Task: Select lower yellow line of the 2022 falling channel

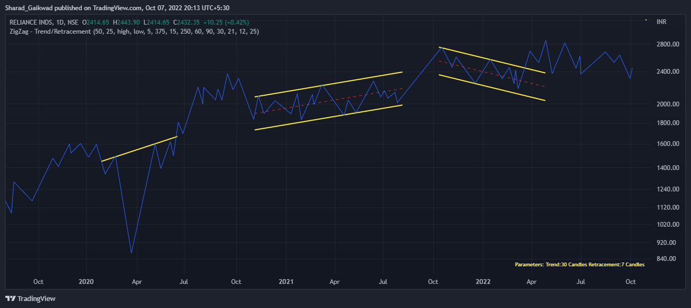Action: point(492,88)
